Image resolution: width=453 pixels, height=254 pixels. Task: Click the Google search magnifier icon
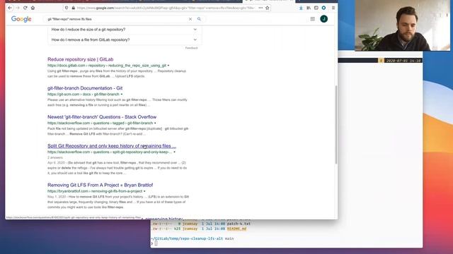[199, 19]
